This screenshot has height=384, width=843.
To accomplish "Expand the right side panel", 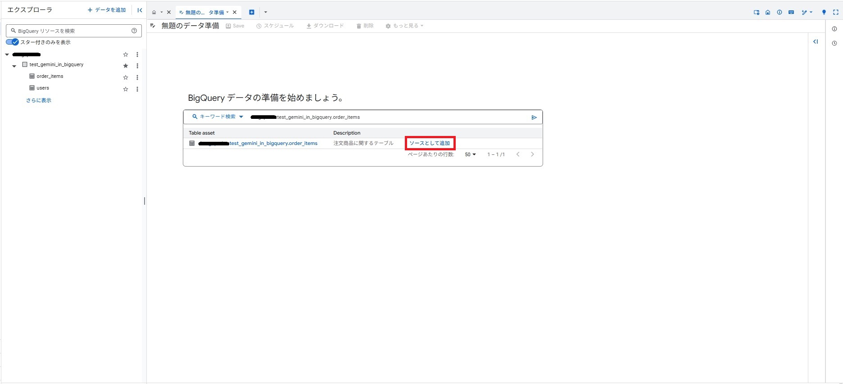I will pos(816,41).
